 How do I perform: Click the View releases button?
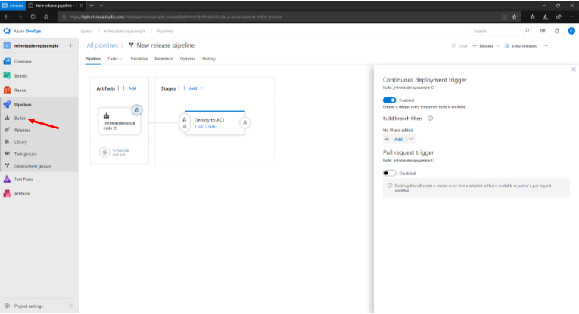pos(521,46)
